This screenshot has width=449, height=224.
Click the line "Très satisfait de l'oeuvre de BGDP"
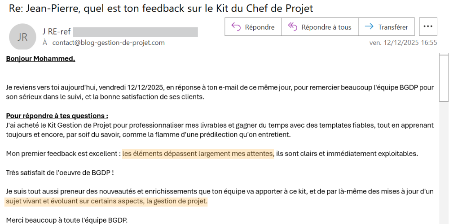coord(60,172)
